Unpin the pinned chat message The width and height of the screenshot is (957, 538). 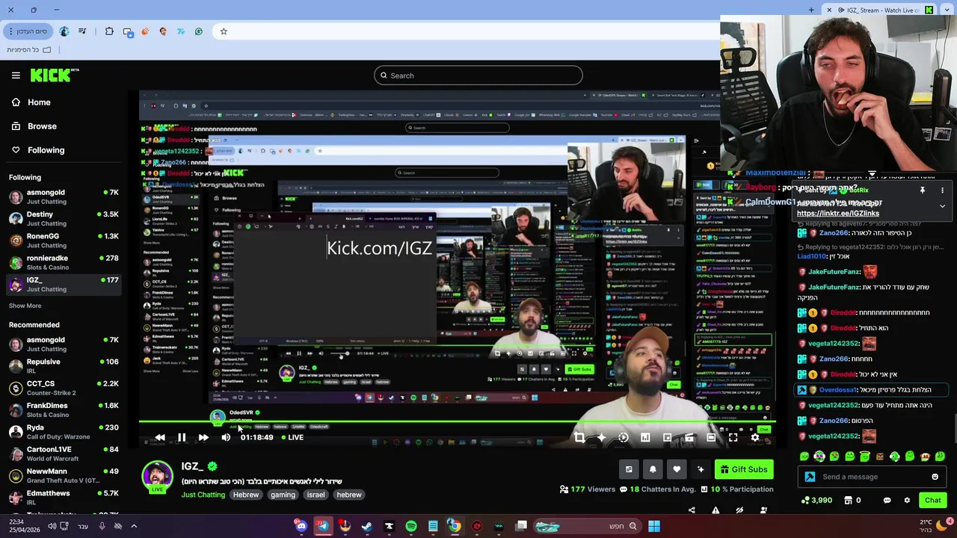[x=923, y=191]
